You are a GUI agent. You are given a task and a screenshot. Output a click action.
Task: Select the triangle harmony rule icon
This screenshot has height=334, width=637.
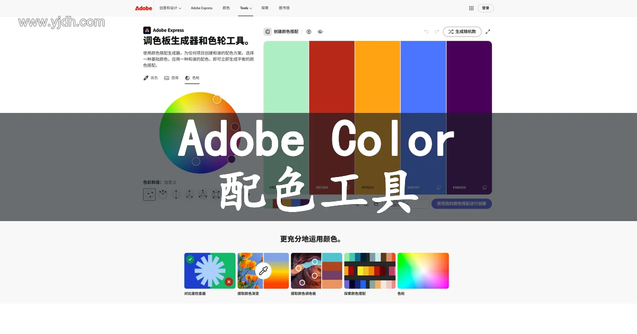[x=203, y=195]
